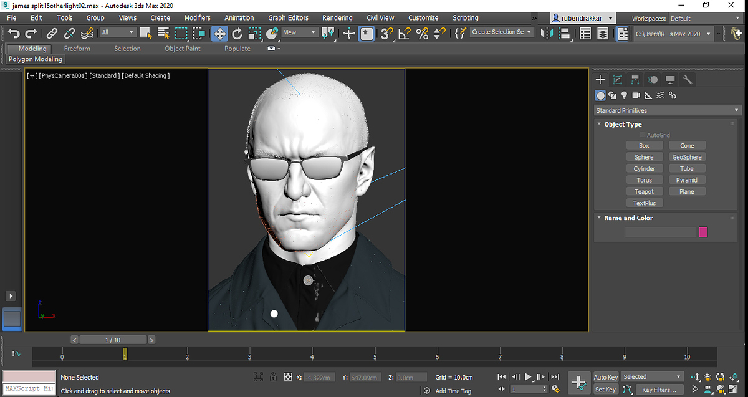Image resolution: width=748 pixels, height=397 pixels.
Task: Open the Standard Primitives category dropdown
Action: [x=667, y=110]
